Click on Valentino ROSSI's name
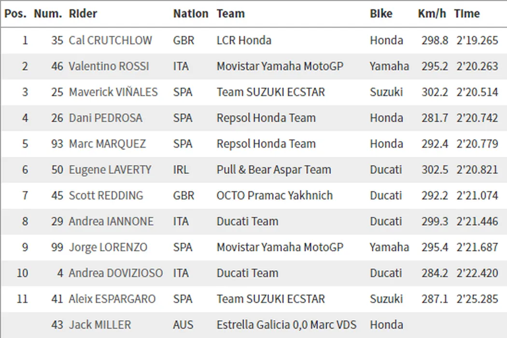The height and width of the screenshot is (338, 507). coord(110,66)
